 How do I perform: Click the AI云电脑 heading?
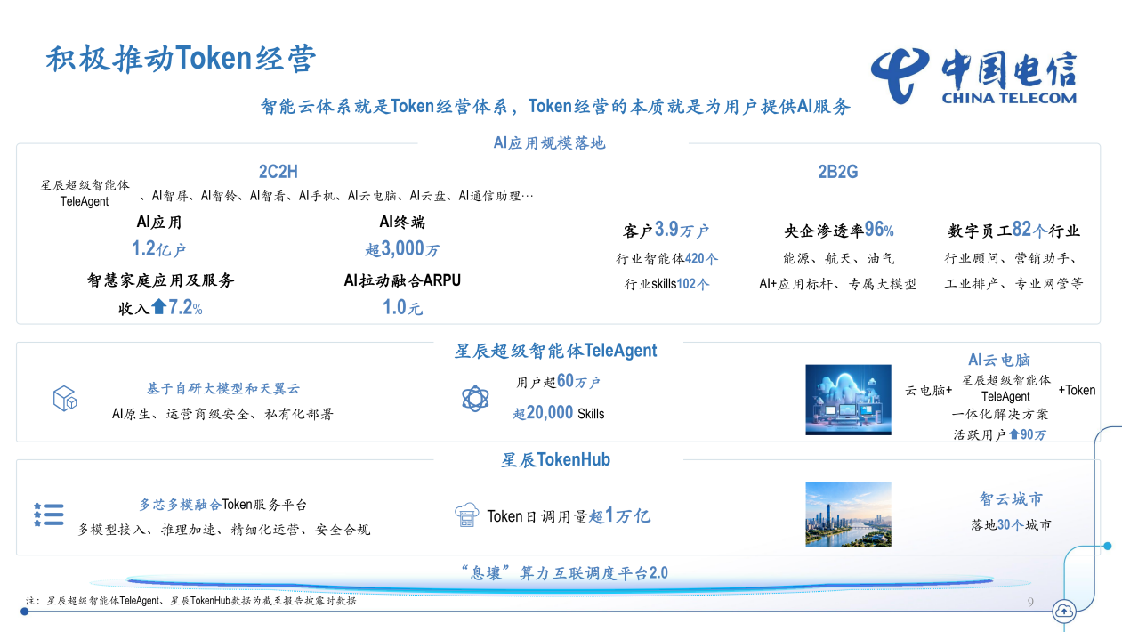(999, 361)
